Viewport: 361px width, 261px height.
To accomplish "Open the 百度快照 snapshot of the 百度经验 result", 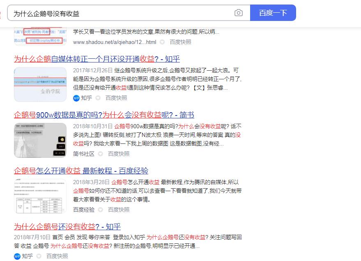I will click(119, 210).
